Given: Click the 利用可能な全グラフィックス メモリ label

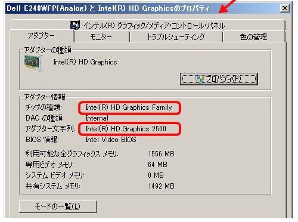Looking at the screenshot, I should [72, 154].
